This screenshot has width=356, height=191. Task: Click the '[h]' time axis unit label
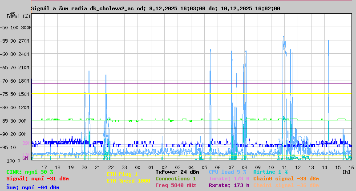(x=347, y=172)
